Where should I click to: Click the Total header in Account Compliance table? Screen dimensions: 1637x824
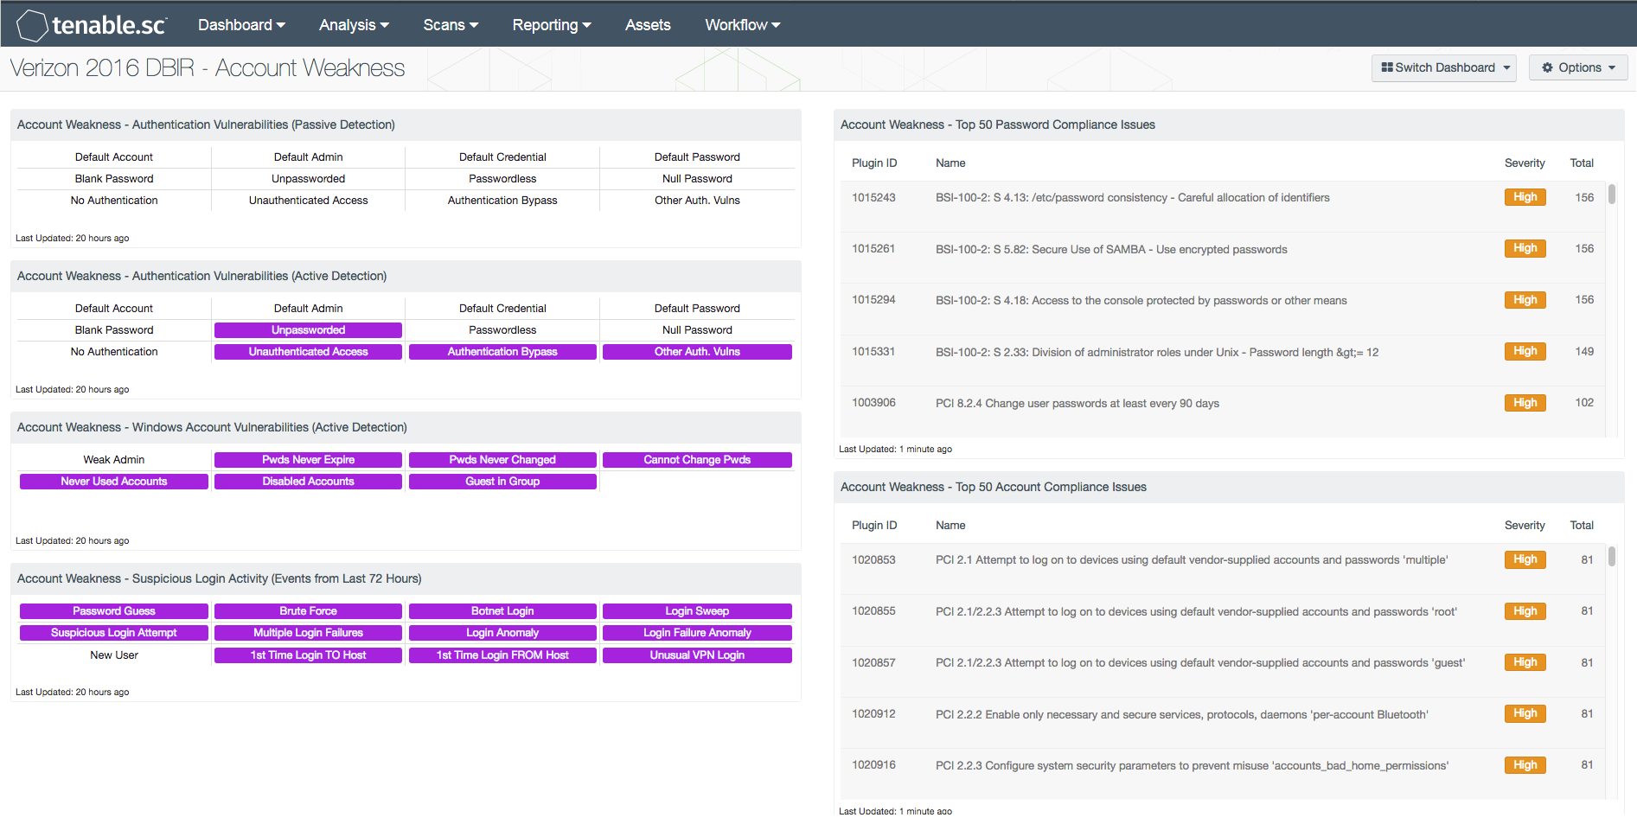tap(1582, 526)
